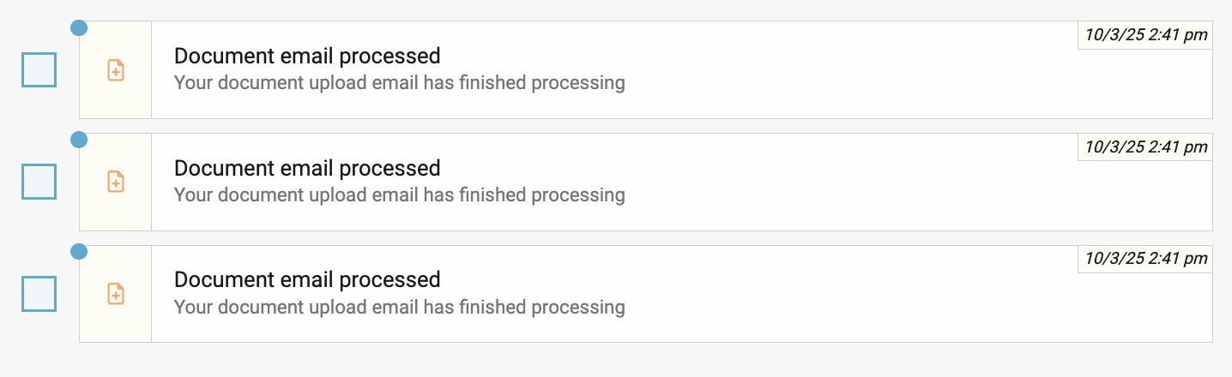Click the top notification's "finished processing" description
The width and height of the screenshot is (1232, 377).
[399, 83]
